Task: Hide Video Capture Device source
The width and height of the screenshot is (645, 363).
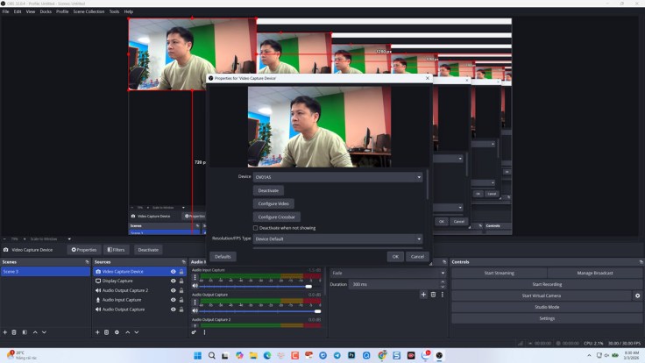Action: coord(174,272)
